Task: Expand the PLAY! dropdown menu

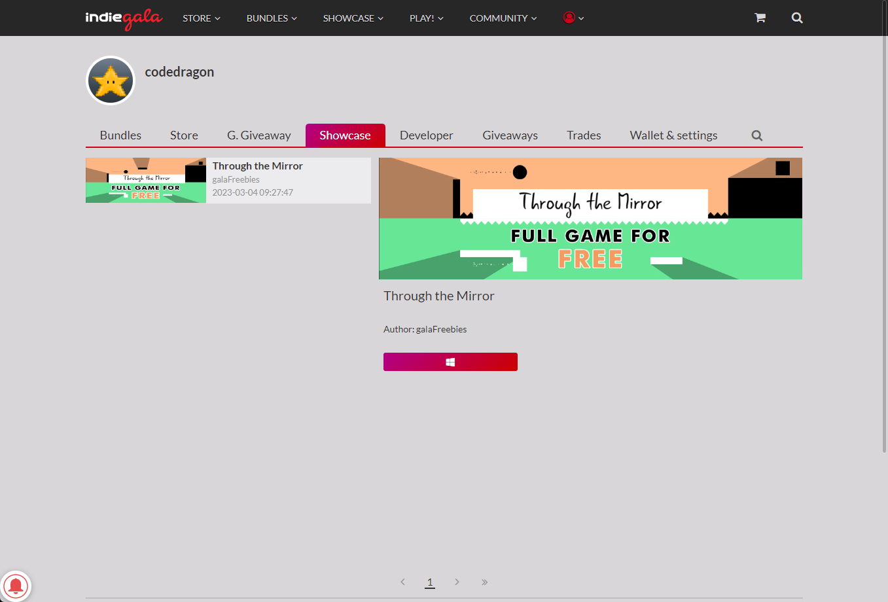Action: [x=427, y=18]
